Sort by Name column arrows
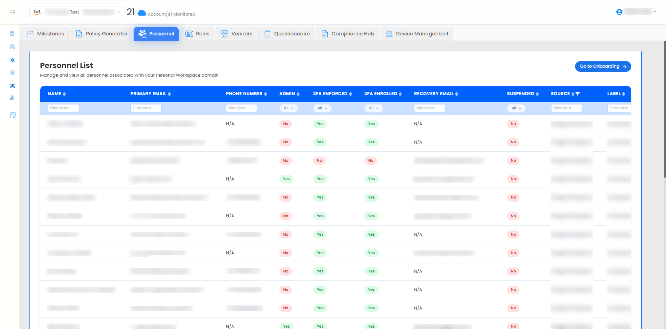666x329 pixels. point(64,94)
